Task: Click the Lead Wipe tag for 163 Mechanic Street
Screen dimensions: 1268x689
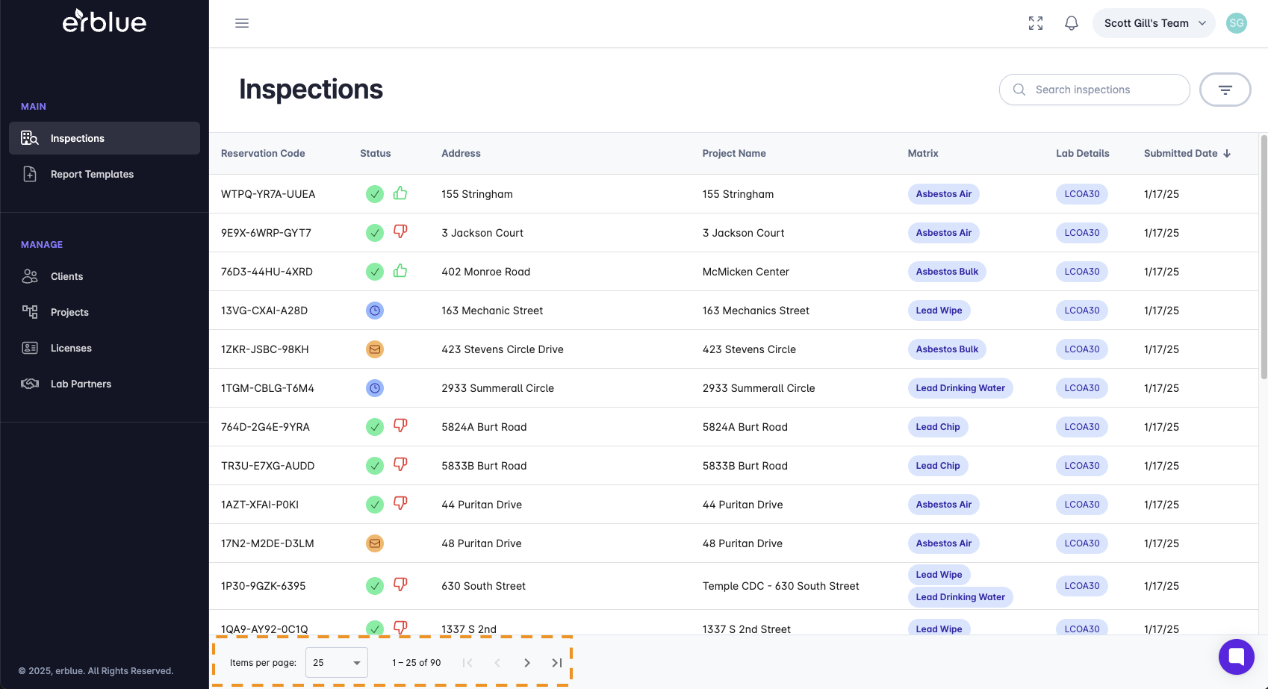Action: point(939,311)
